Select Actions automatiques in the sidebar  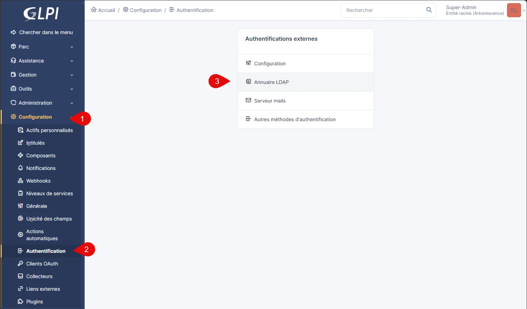click(42, 235)
